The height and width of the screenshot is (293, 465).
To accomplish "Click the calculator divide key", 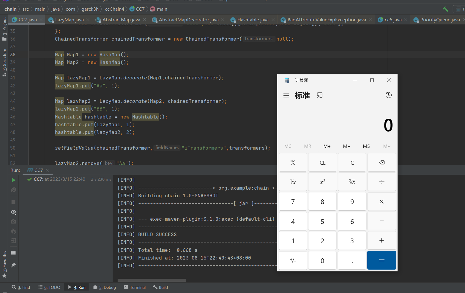I will (x=382, y=182).
